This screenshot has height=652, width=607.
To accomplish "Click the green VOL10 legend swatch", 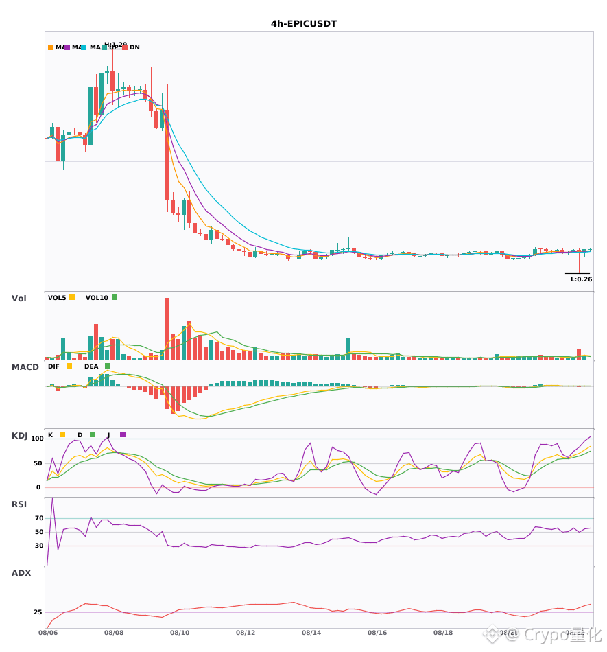I will 115,297.
